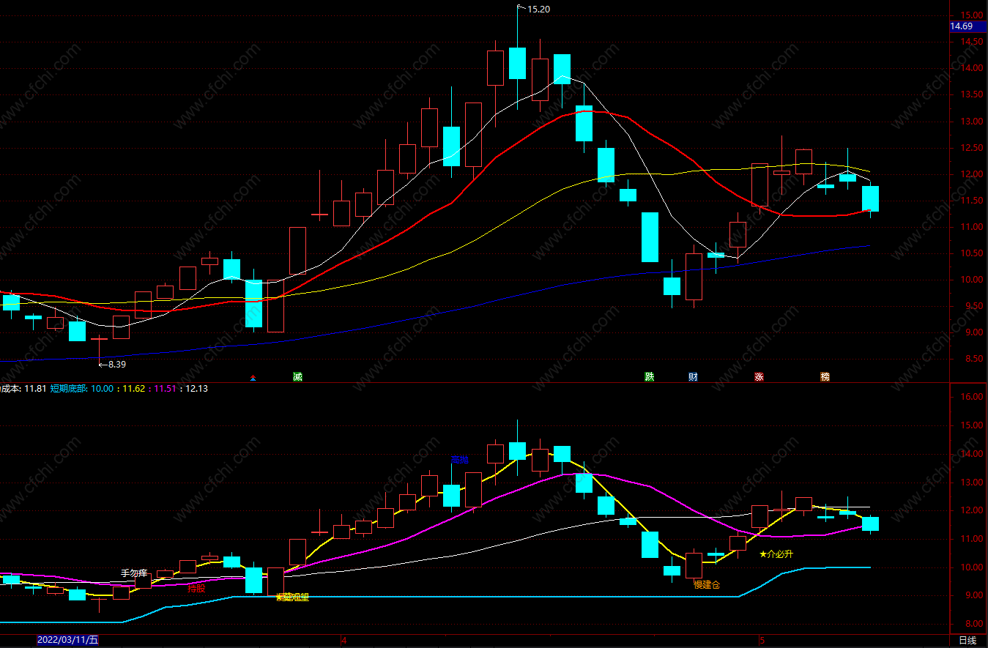This screenshot has height=648, width=988.
Task: Click the month 5 marker on time axis
Action: pos(762,640)
